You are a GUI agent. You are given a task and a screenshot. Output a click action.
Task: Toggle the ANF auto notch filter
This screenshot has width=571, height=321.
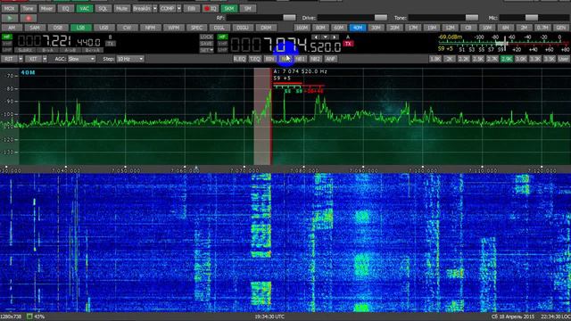[x=331, y=59]
